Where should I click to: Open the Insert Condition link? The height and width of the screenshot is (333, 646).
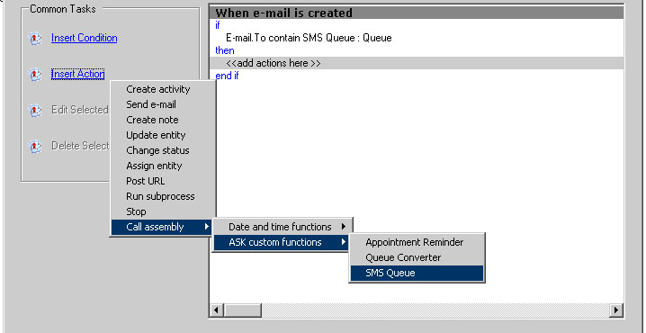coord(84,38)
